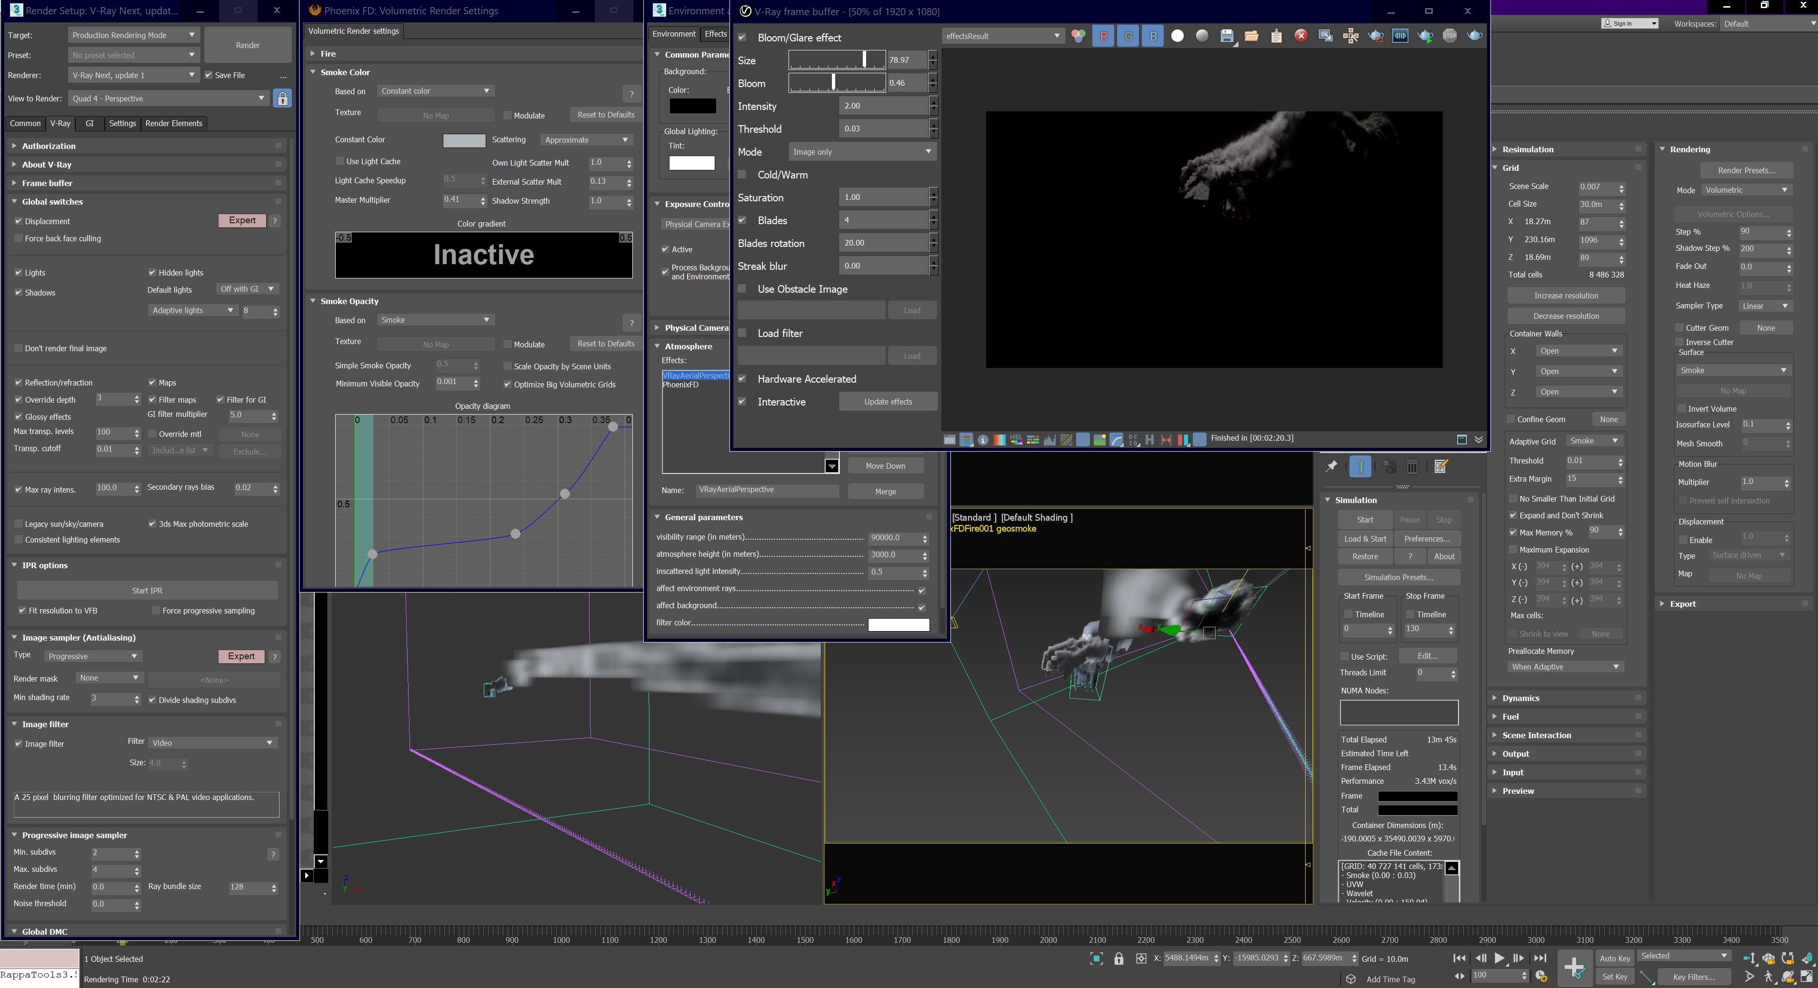This screenshot has height=988, width=1818.
Task: Click Increase resolution button
Action: click(x=1565, y=296)
